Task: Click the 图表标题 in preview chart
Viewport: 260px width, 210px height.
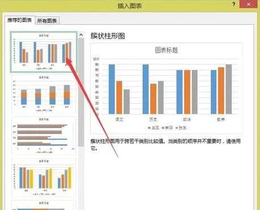Action: point(167,50)
